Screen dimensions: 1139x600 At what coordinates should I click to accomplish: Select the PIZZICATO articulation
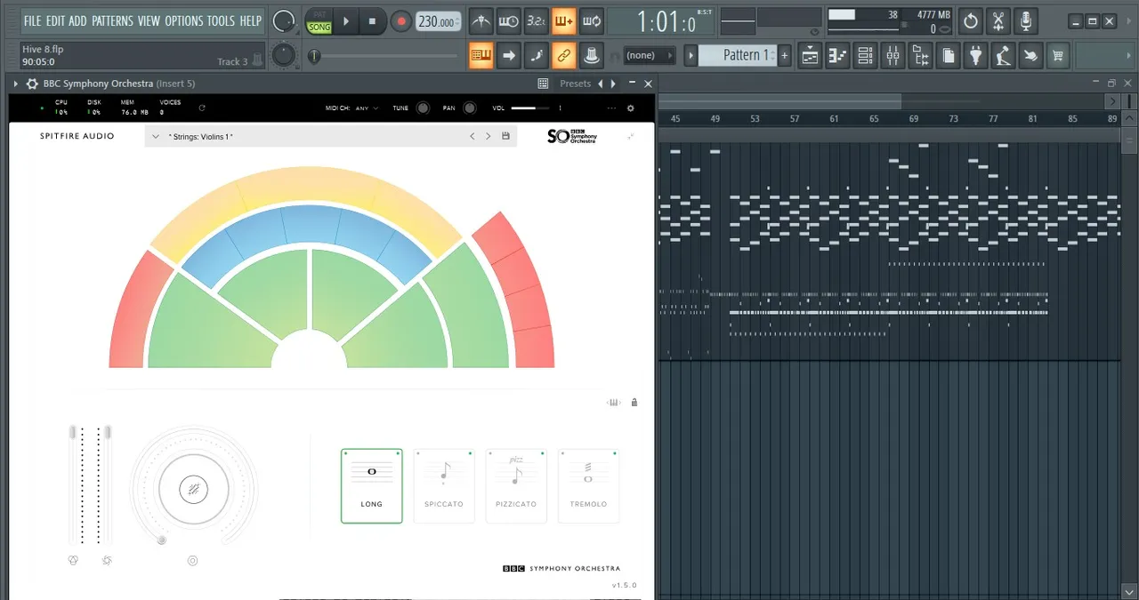[x=516, y=486]
